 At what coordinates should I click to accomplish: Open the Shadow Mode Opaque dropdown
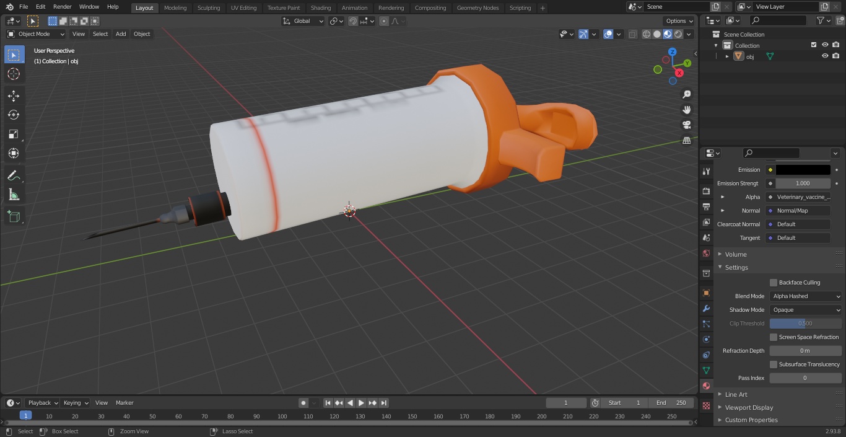coord(806,310)
